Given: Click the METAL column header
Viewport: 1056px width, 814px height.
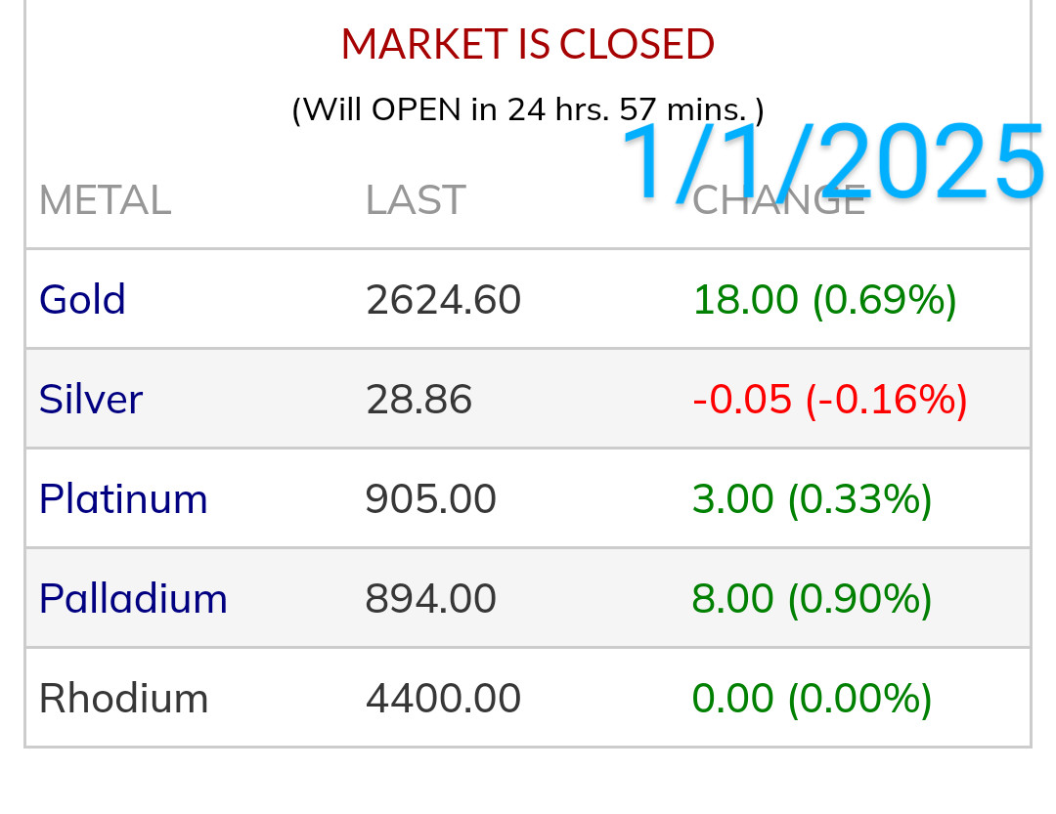Looking at the screenshot, I should (x=105, y=200).
